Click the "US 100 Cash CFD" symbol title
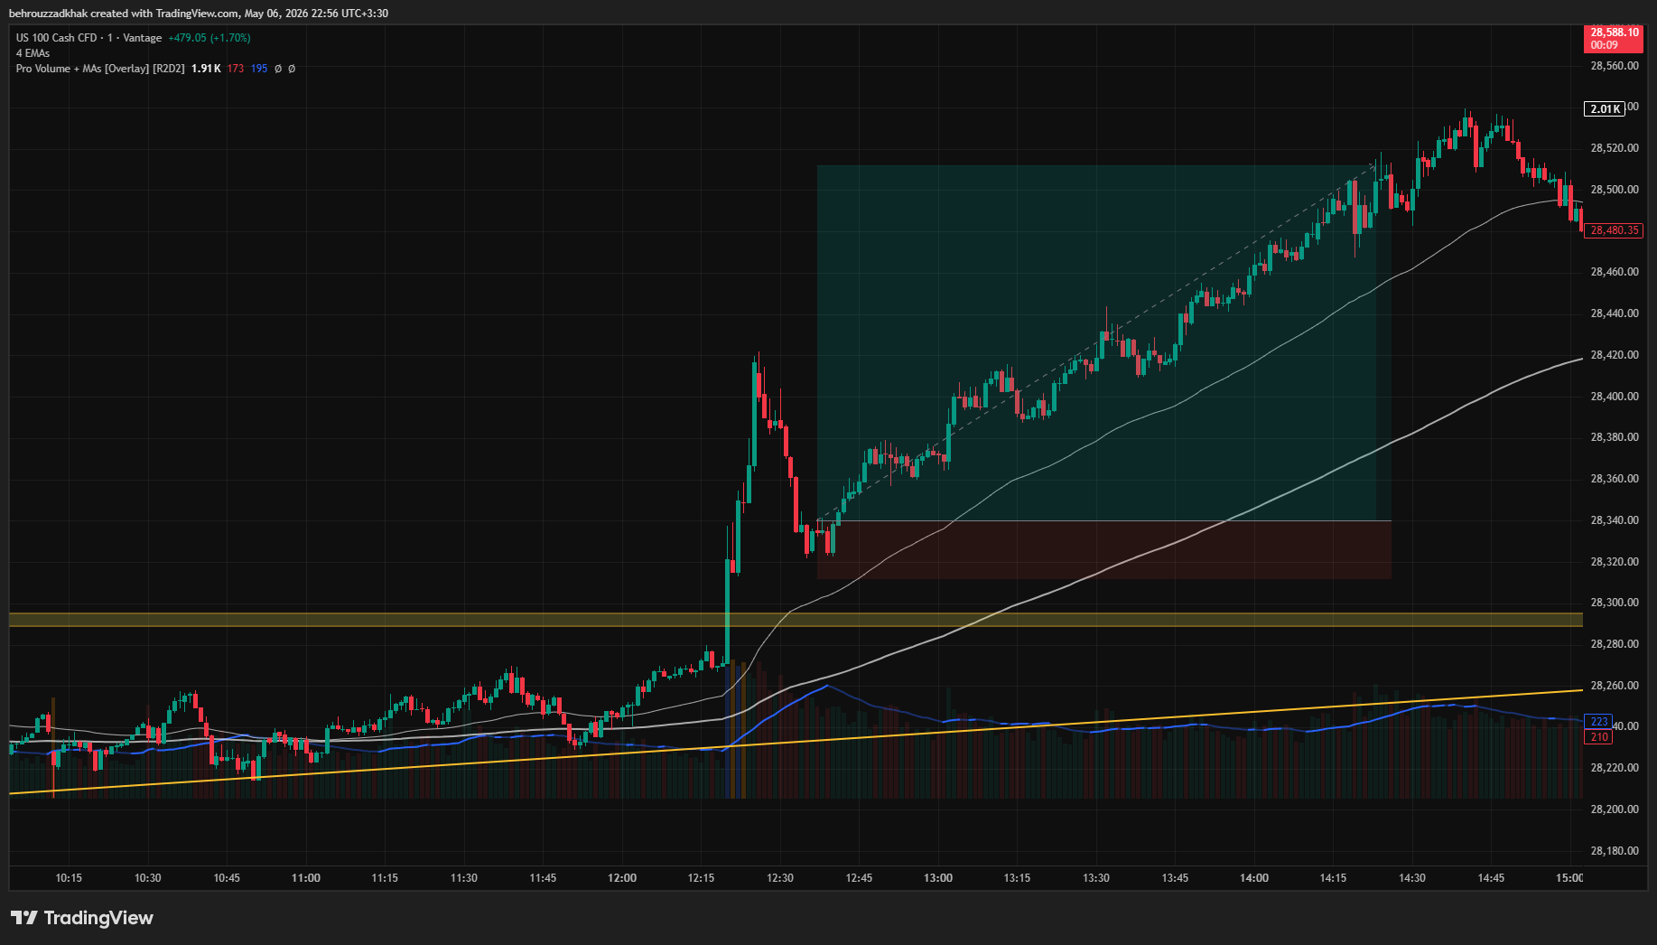This screenshot has width=1657, height=945. coord(56,38)
